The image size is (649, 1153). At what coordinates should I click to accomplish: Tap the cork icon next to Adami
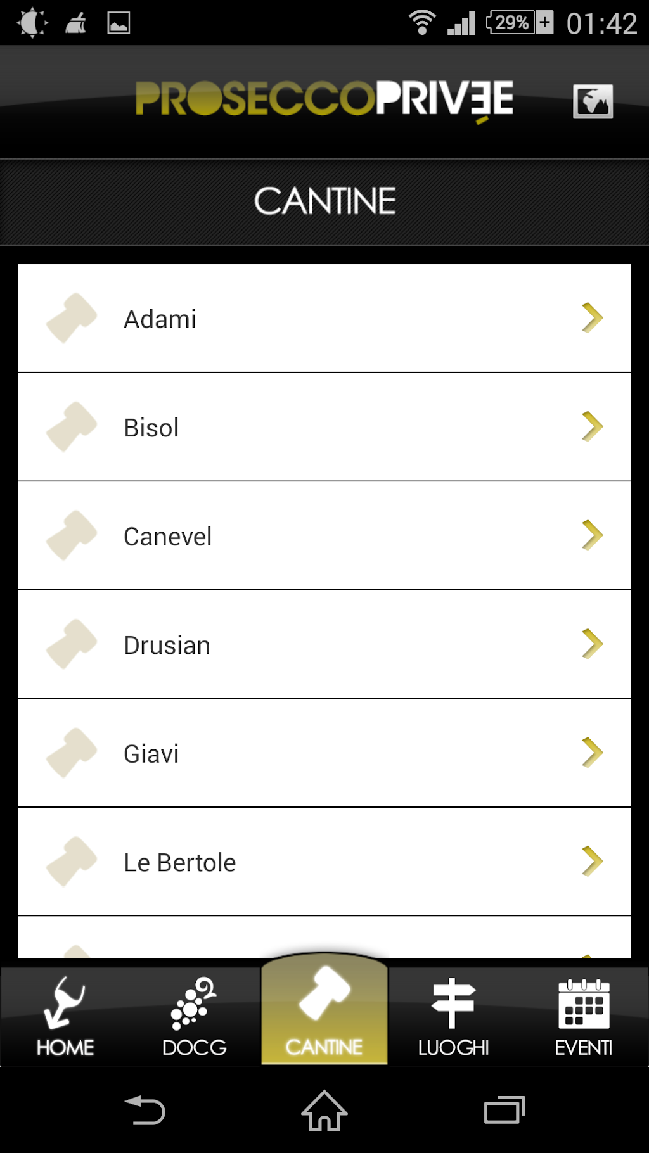pos(72,318)
